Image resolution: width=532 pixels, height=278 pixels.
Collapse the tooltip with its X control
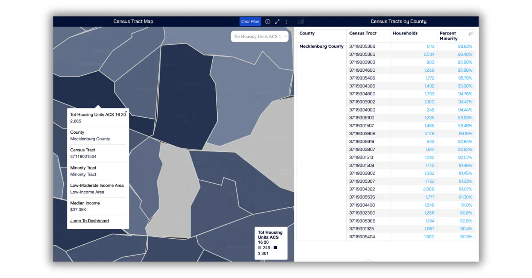point(125,112)
